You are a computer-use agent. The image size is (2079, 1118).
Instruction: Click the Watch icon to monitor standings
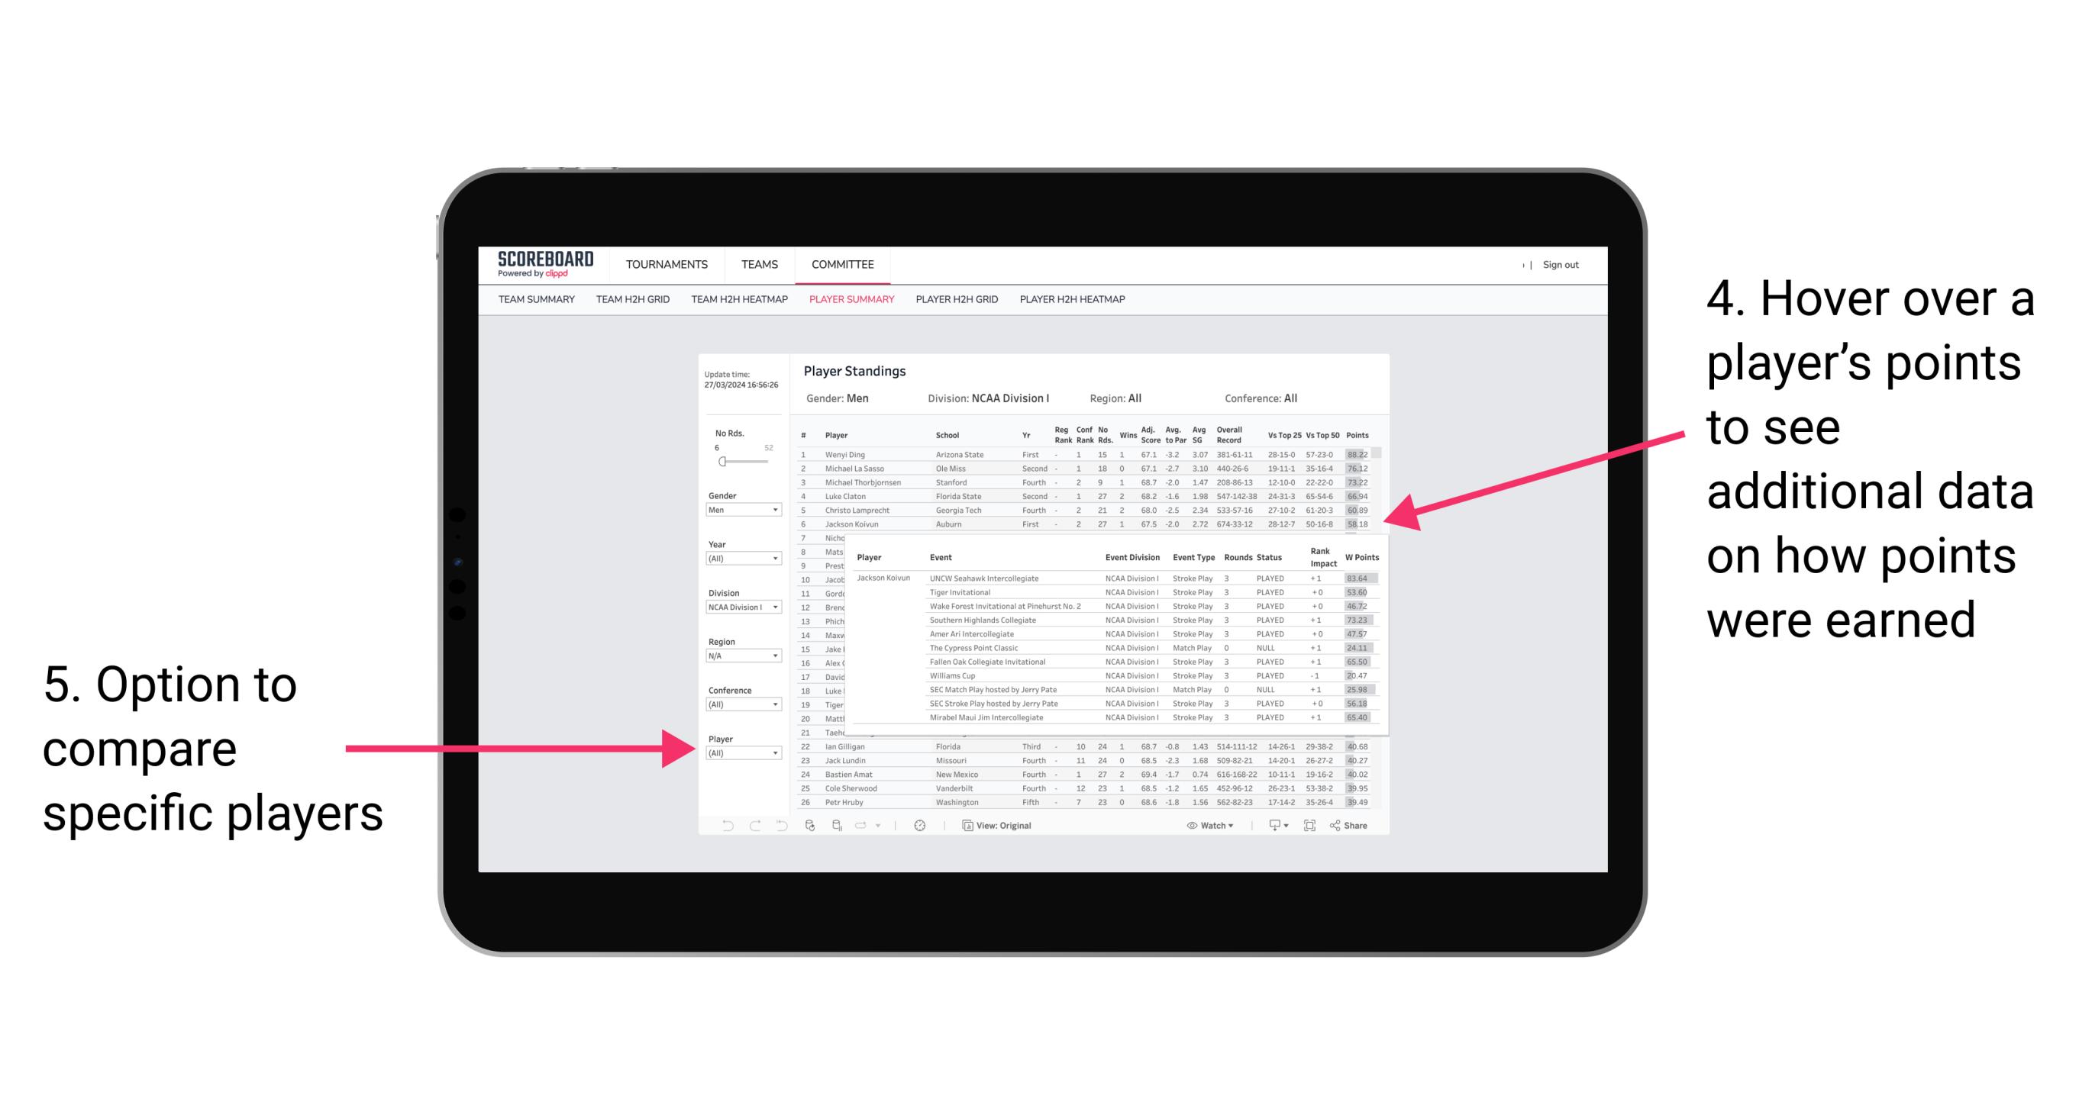pos(1198,823)
